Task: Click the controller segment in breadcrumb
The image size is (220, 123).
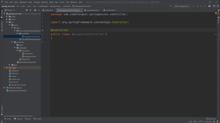Action: [x=66, y=6]
